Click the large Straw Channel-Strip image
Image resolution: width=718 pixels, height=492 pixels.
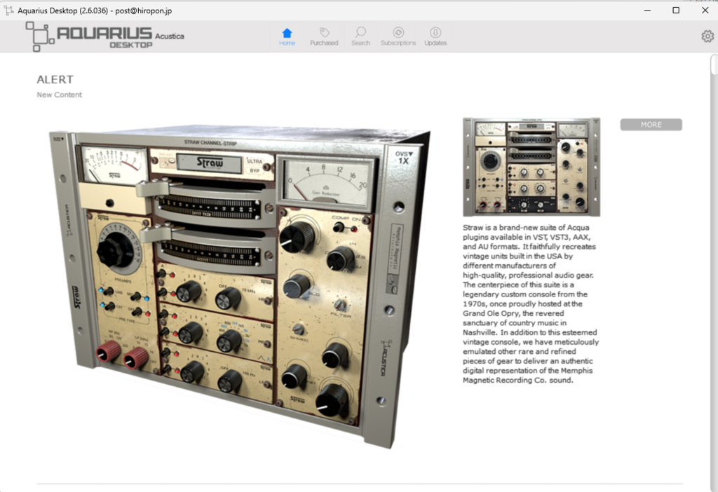tap(240, 287)
